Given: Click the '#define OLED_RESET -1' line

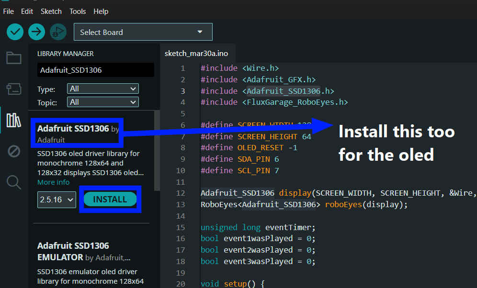Looking at the screenshot, I should point(249,148).
